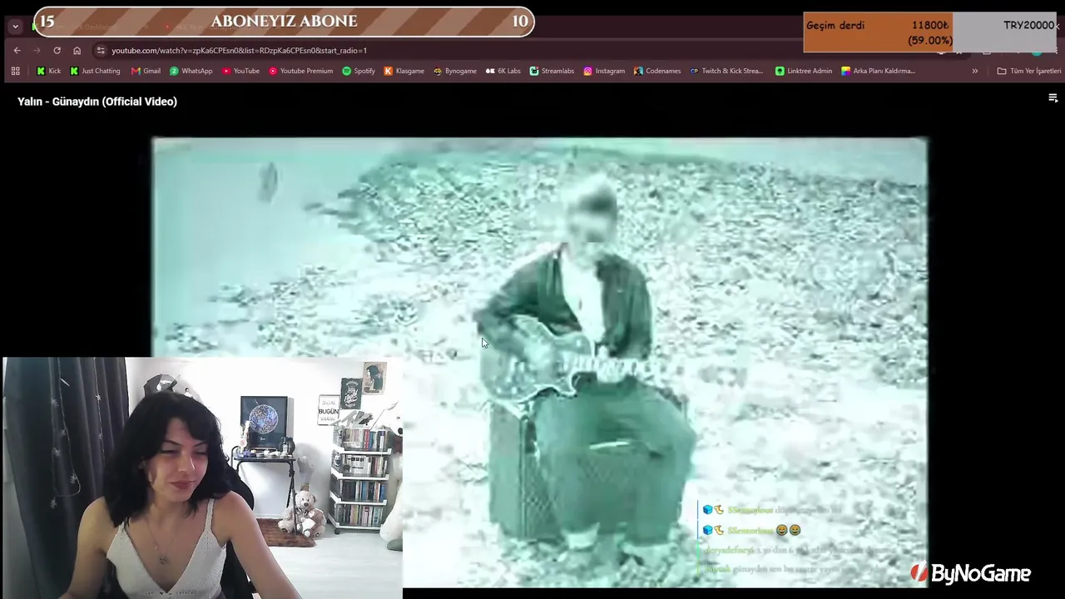Open the 6K Labs bookmark
This screenshot has width=1065, height=599.
pyautogui.click(x=503, y=72)
